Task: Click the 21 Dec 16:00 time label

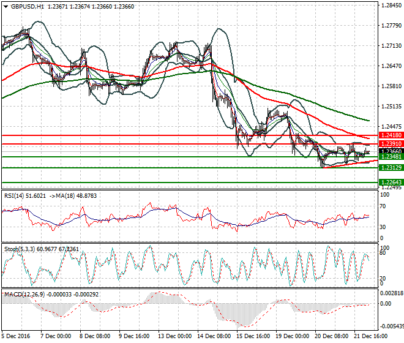Action: click(x=371, y=336)
